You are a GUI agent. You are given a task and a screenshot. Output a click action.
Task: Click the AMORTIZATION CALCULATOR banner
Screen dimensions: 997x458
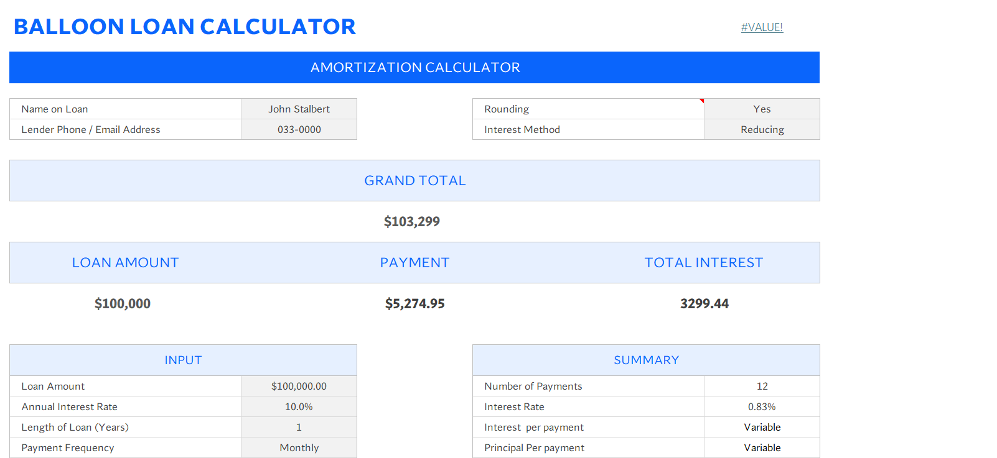coord(414,67)
